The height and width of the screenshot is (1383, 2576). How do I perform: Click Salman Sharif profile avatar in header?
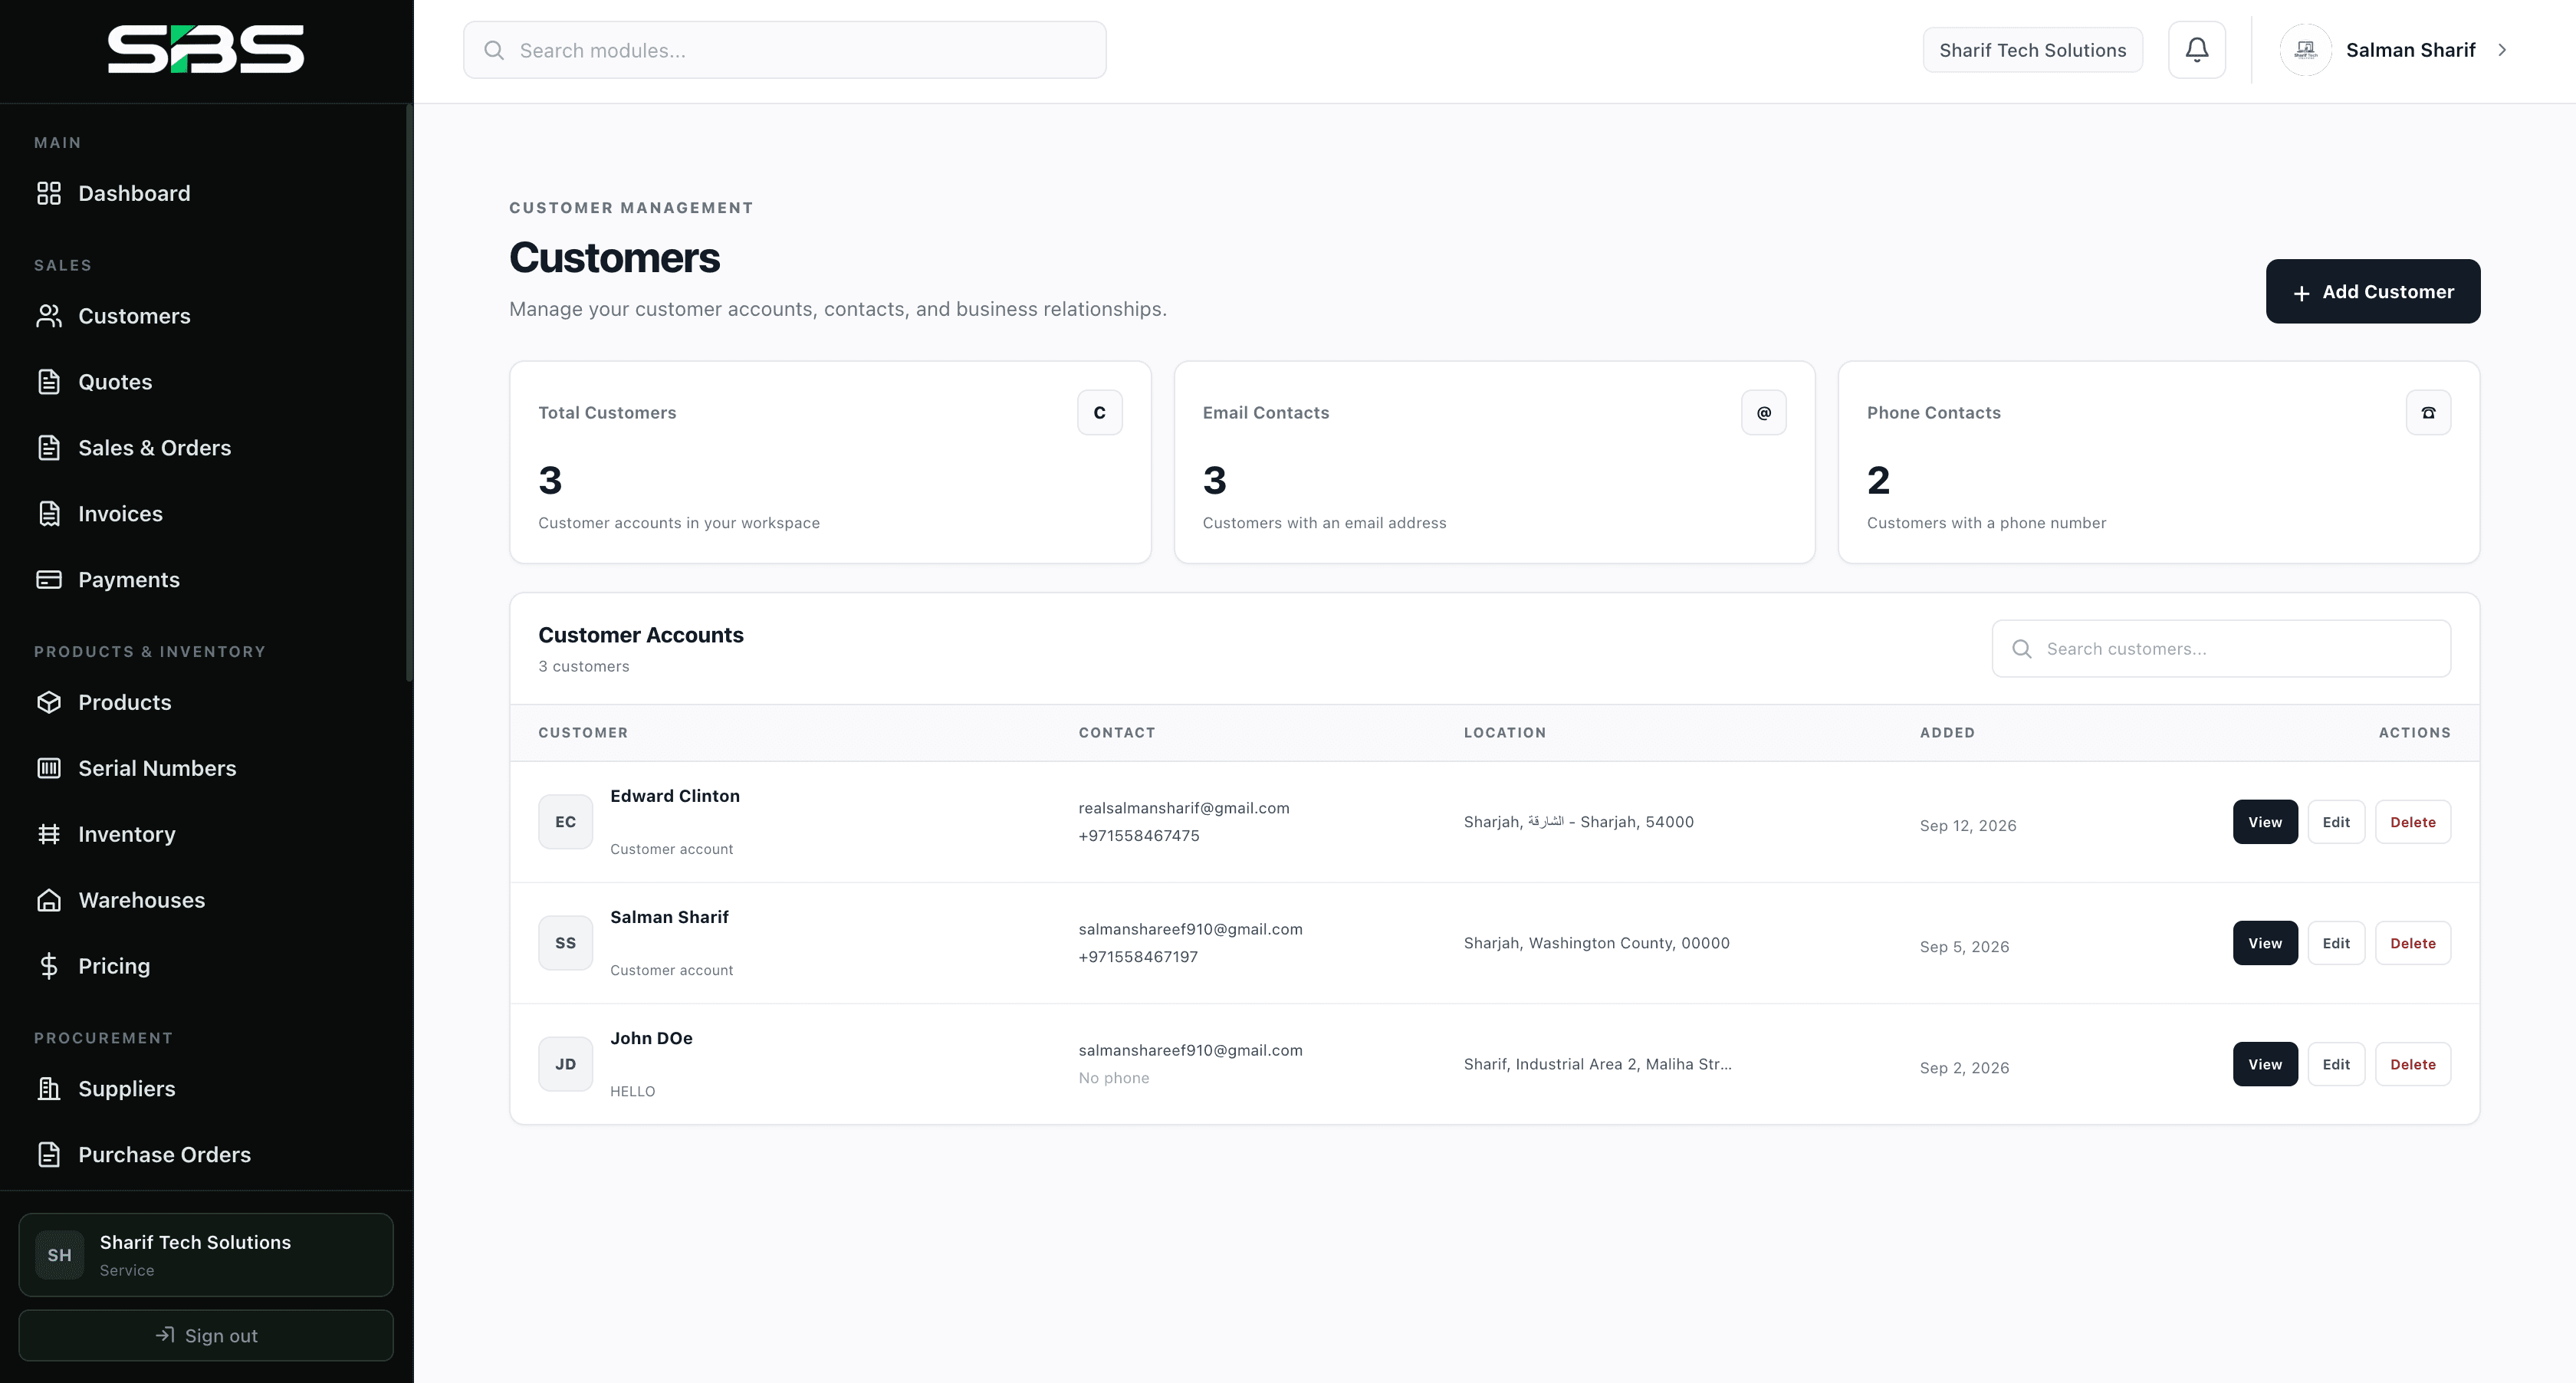pos(2305,50)
